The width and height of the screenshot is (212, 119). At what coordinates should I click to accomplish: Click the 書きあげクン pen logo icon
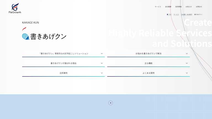coord(26,37)
